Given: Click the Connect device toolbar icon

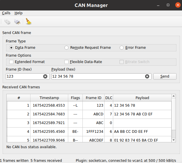Looking at the screenshot, I should [x=8, y=22].
